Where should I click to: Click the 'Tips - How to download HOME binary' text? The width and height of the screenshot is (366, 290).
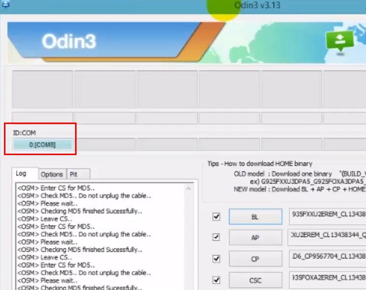click(260, 164)
